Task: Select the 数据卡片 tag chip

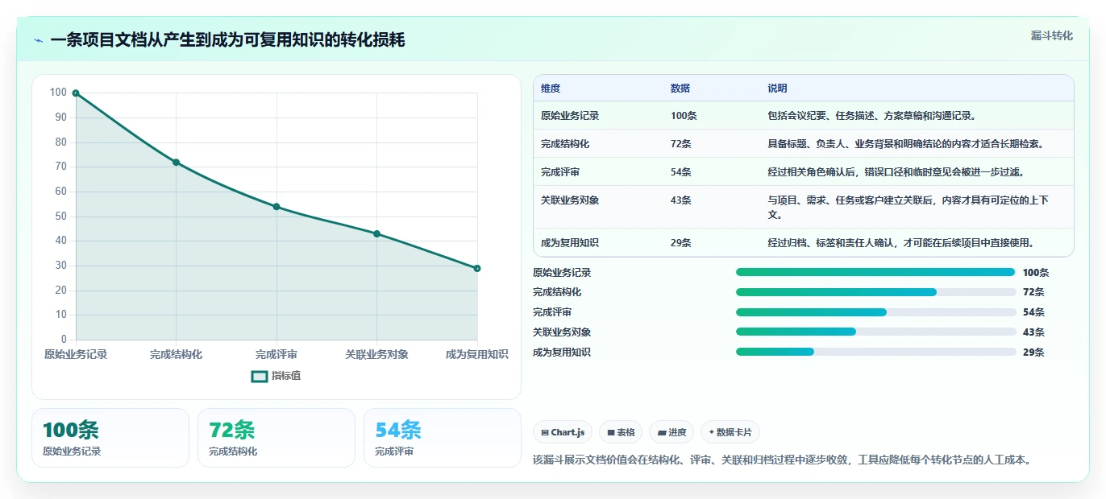Action: pos(730,432)
